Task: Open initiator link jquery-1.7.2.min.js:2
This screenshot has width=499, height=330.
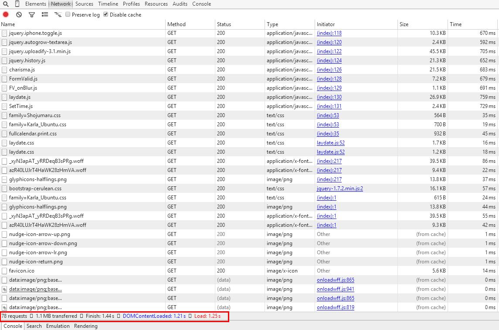Action: pos(339,189)
